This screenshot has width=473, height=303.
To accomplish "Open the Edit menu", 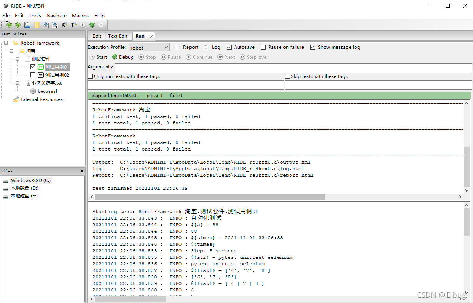I will (x=19, y=16).
